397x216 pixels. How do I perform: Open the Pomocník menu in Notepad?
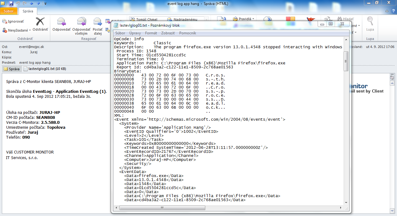[x=188, y=33]
